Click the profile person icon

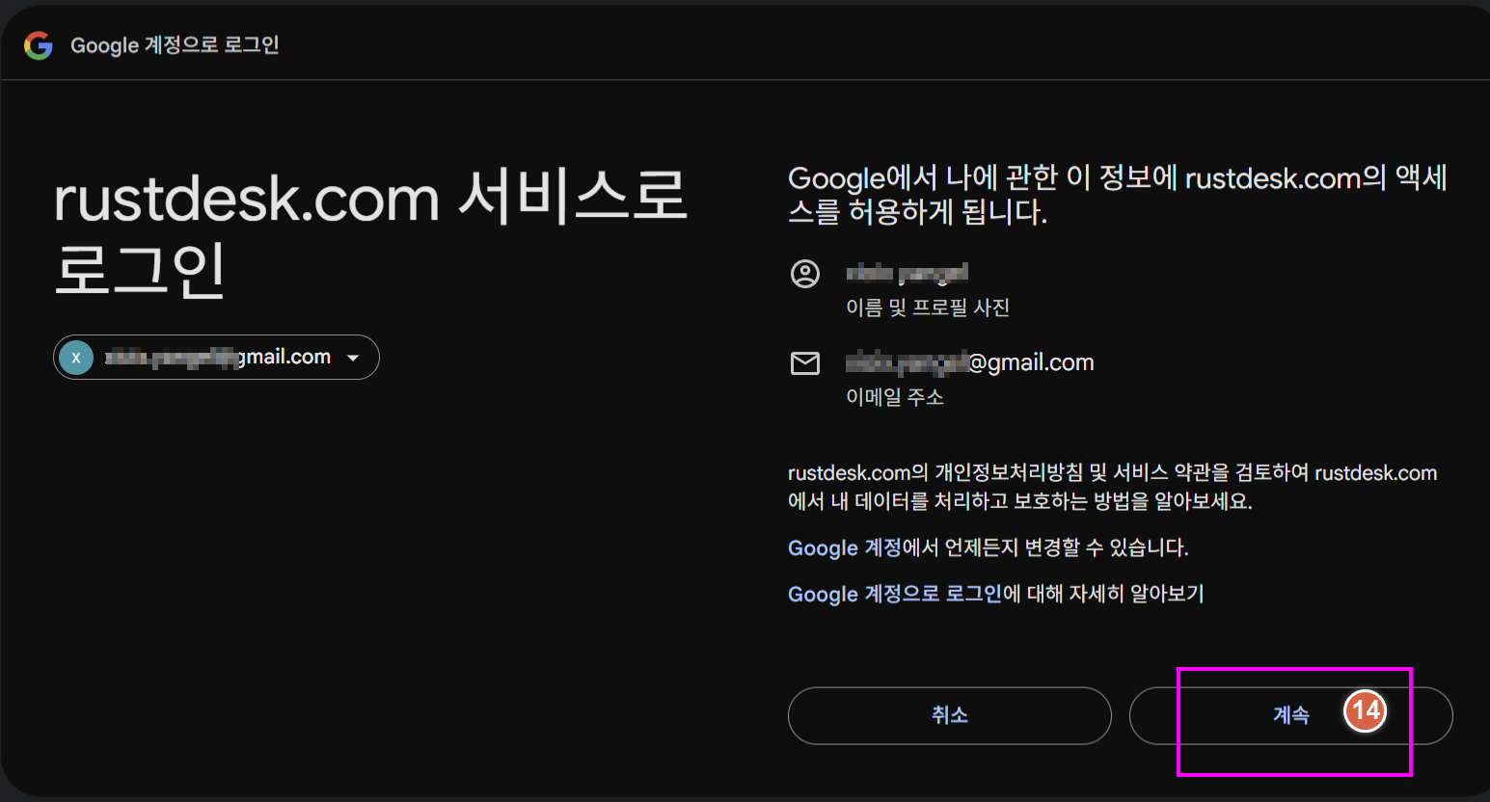(x=805, y=274)
